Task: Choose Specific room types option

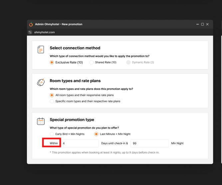Action: click(52, 101)
